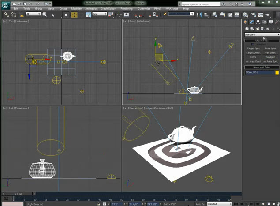Image resolution: width=280 pixels, height=206 pixels.
Task: Open the Material Editor icon
Action: pyautogui.click(x=245, y=15)
